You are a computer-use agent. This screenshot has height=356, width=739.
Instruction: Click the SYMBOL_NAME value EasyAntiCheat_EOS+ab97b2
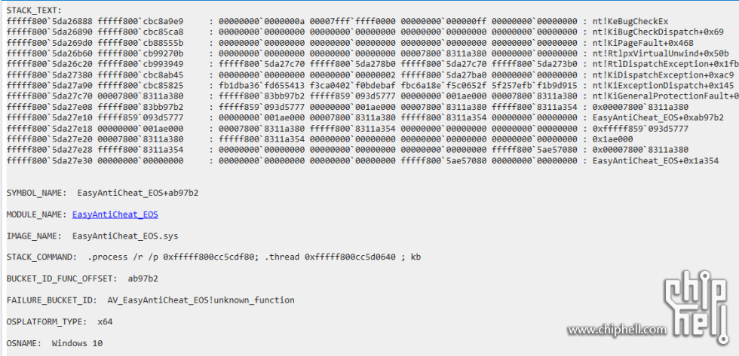pos(137,193)
